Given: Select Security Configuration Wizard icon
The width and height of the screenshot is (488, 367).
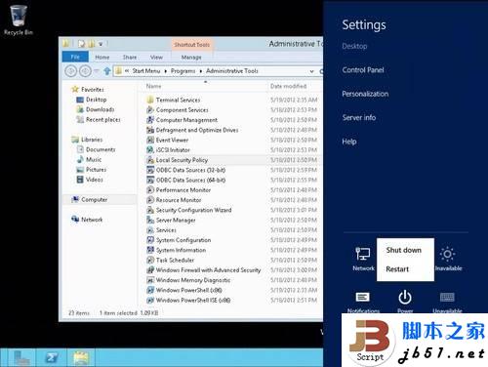Looking at the screenshot, I should tap(150, 210).
